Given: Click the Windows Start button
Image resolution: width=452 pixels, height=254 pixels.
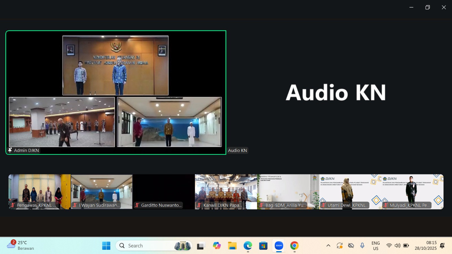Looking at the screenshot, I should point(106,246).
